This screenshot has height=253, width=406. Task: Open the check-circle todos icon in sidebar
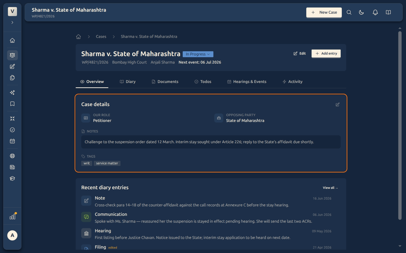pos(12,130)
